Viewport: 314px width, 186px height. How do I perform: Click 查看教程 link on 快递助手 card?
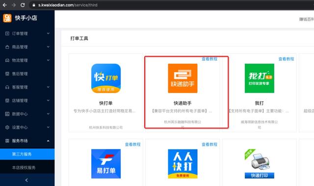[209, 59]
